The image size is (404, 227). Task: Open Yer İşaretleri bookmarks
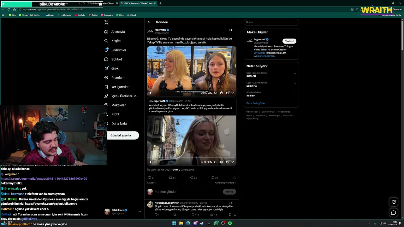pos(117,87)
